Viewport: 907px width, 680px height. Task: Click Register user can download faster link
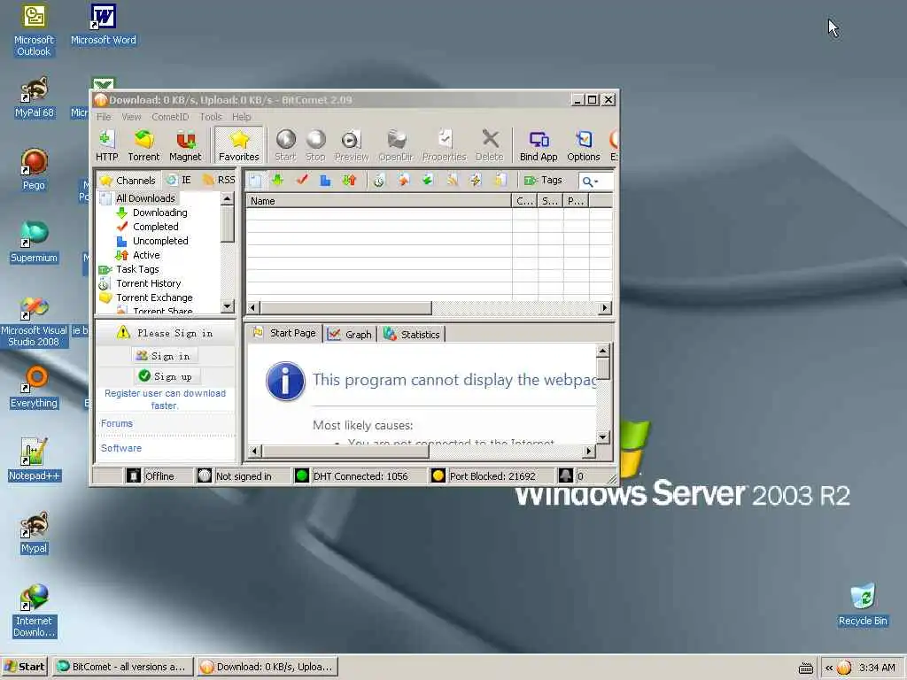point(165,399)
